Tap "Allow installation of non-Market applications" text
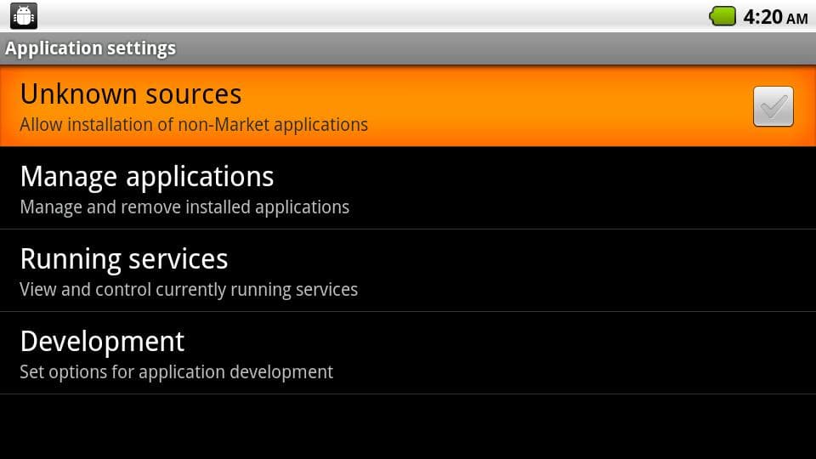The image size is (816, 459). click(194, 125)
